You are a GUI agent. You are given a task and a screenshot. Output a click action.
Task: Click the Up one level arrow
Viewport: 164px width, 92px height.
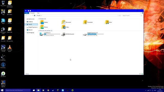tap(32, 16)
